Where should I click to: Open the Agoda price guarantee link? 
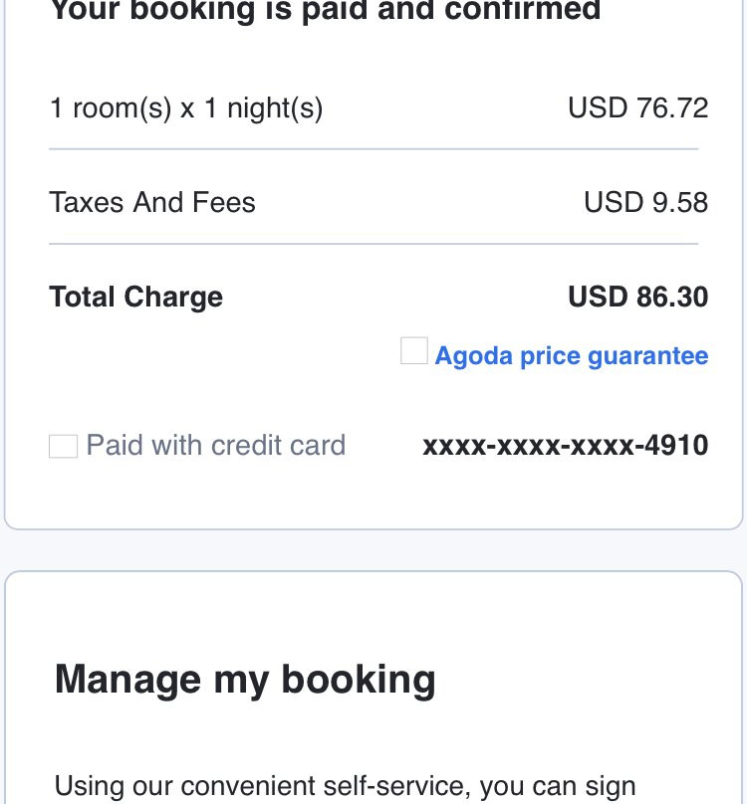click(571, 356)
